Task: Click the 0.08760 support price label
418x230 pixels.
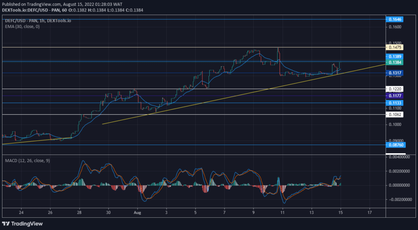Action: (x=396, y=145)
